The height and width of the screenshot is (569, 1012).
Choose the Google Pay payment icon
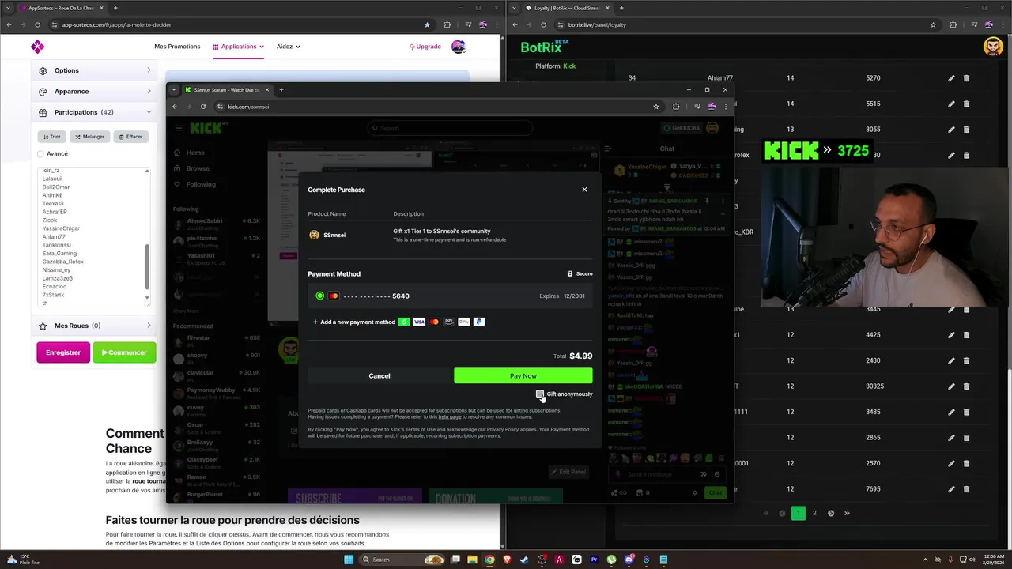click(464, 322)
